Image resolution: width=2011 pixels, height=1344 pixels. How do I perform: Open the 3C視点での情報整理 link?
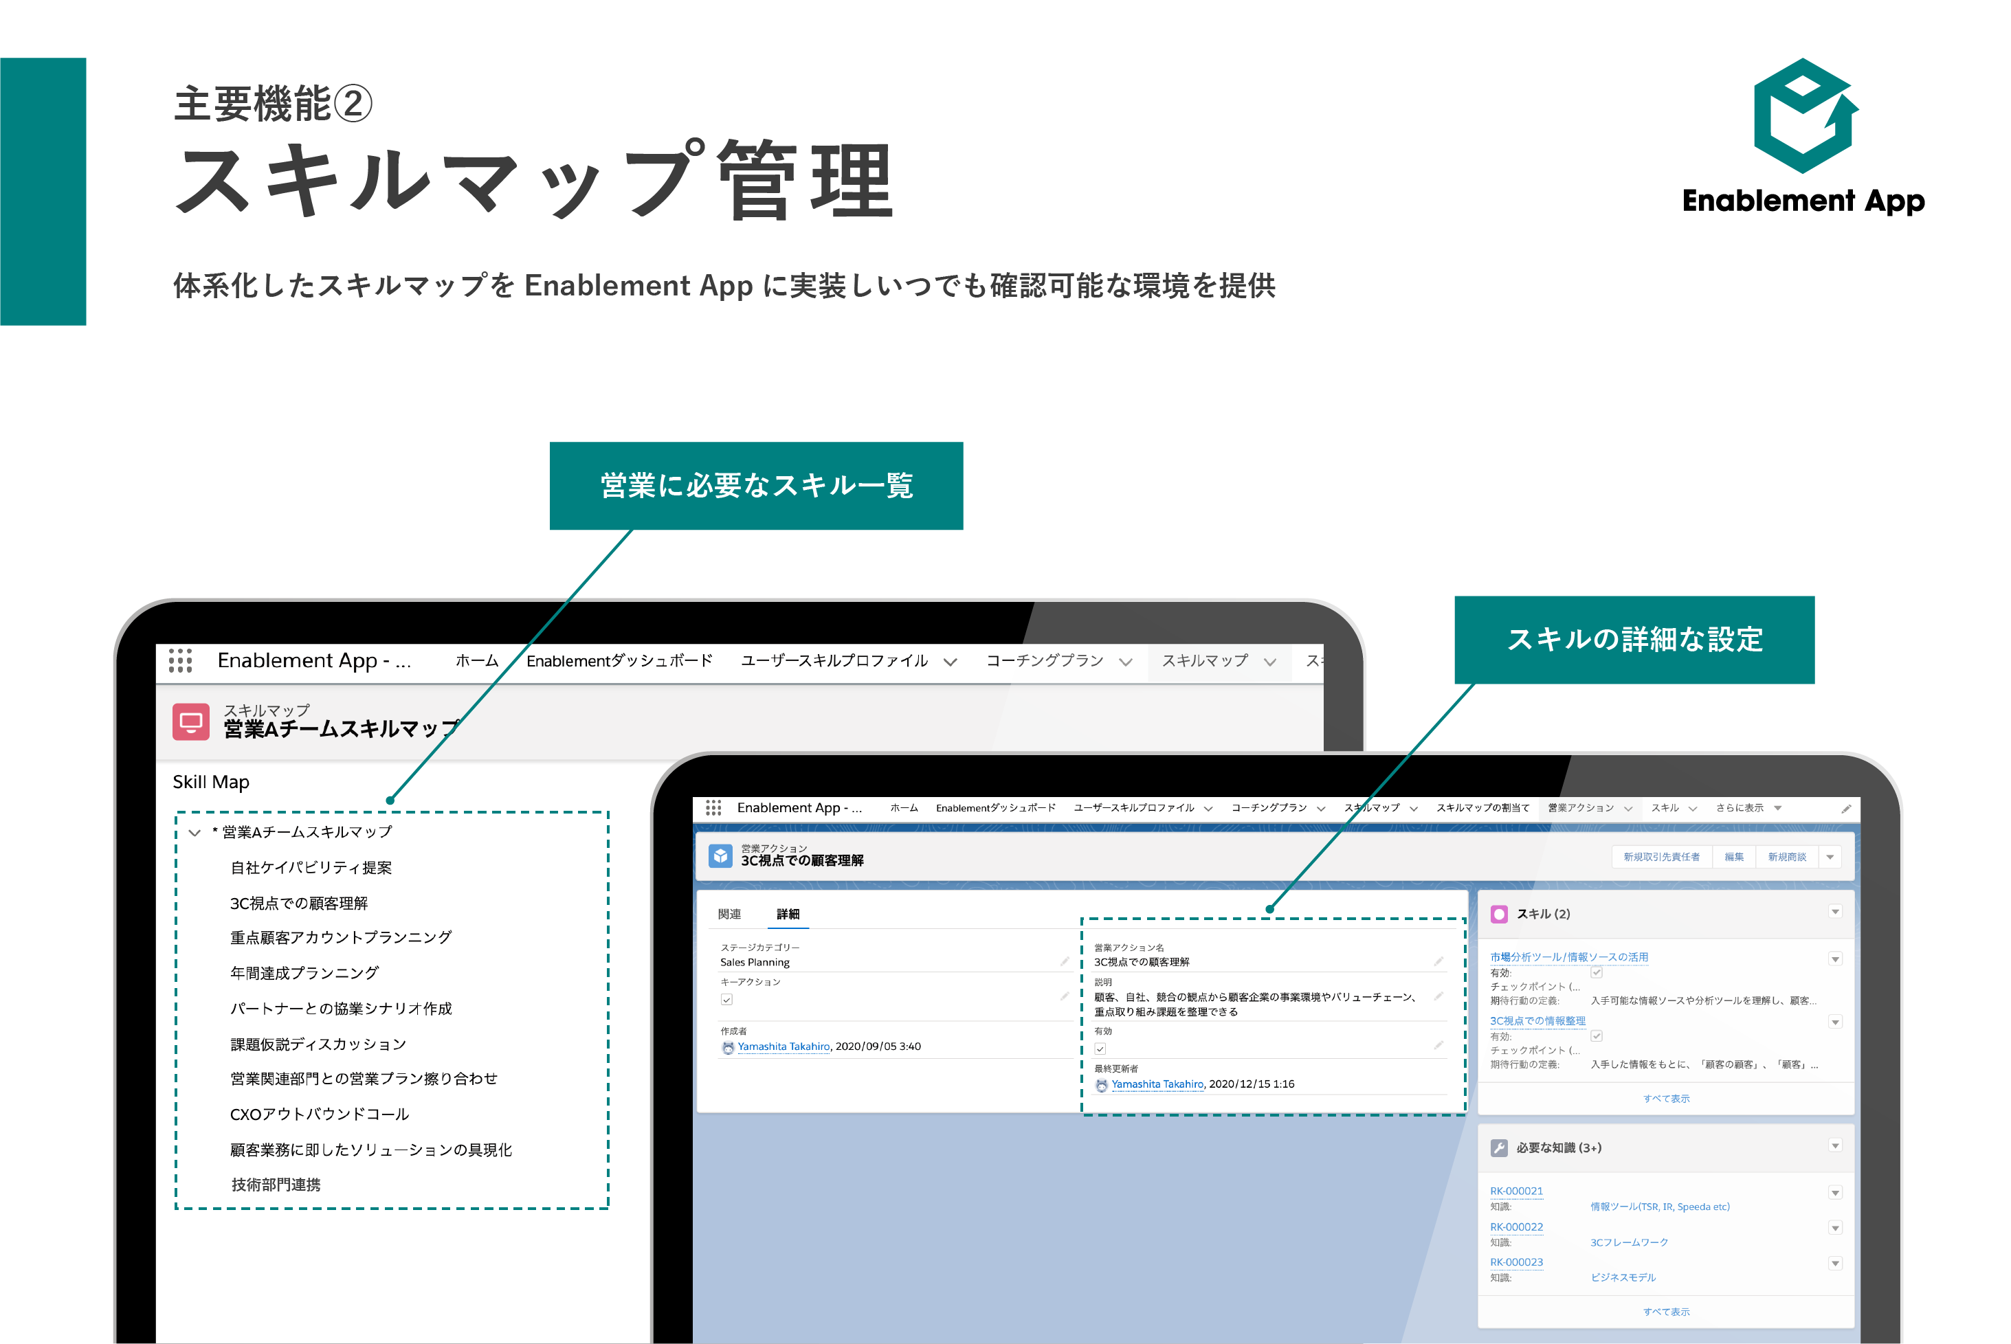[x=1537, y=1021]
